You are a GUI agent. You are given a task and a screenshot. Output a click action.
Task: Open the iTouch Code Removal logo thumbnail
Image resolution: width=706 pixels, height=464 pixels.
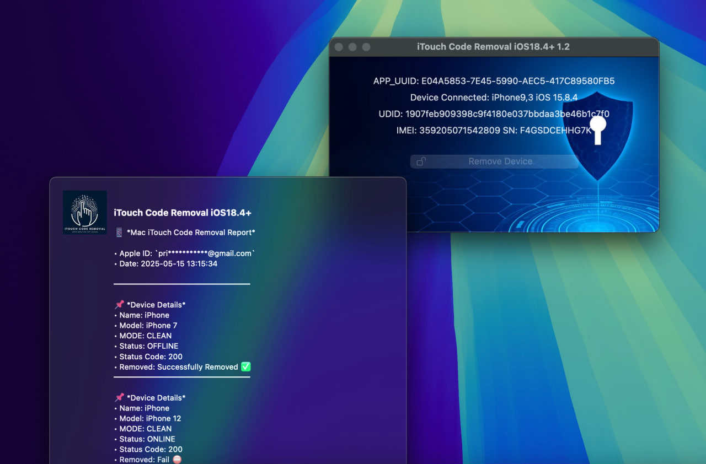(x=85, y=212)
